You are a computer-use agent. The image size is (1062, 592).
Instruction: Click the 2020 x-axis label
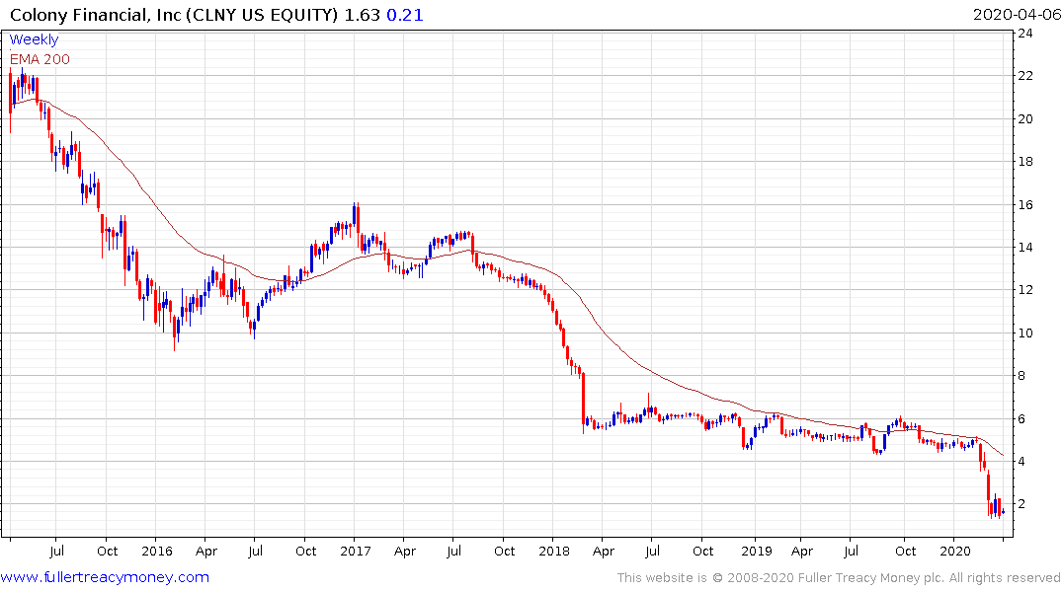955,552
